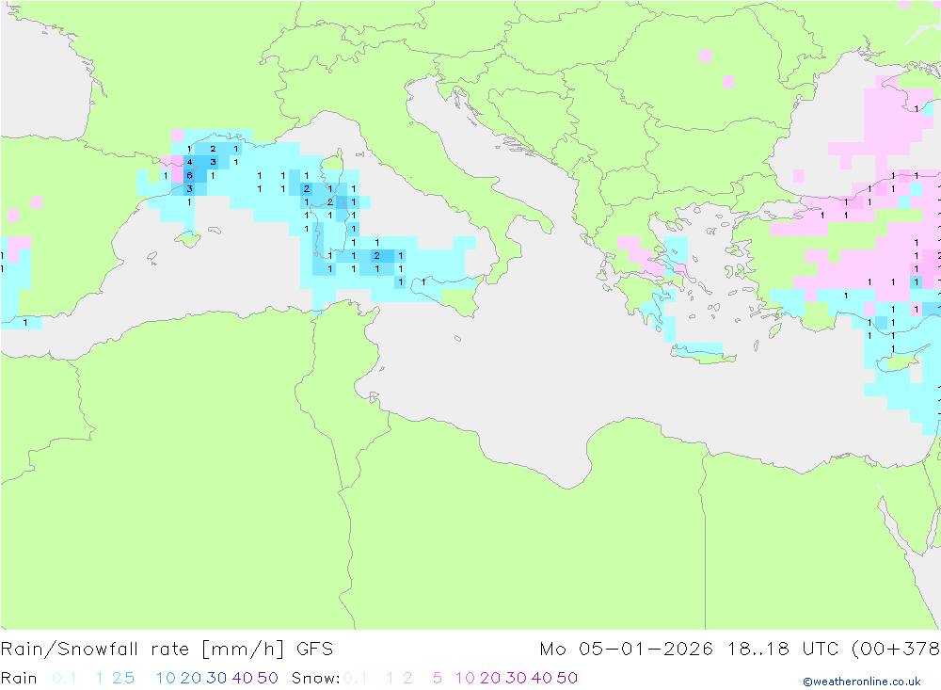
Task: Select the rain legend value 20
Action: (191, 678)
